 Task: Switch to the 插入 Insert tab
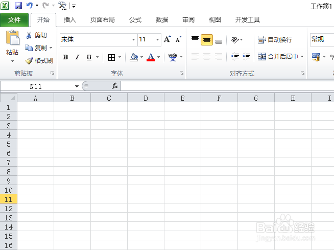[x=70, y=20]
